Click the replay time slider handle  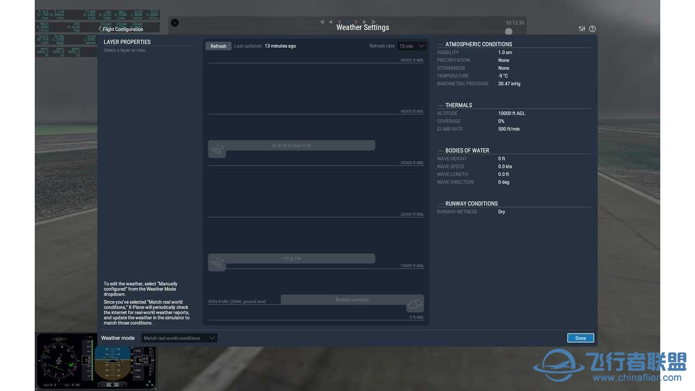click(x=509, y=31)
